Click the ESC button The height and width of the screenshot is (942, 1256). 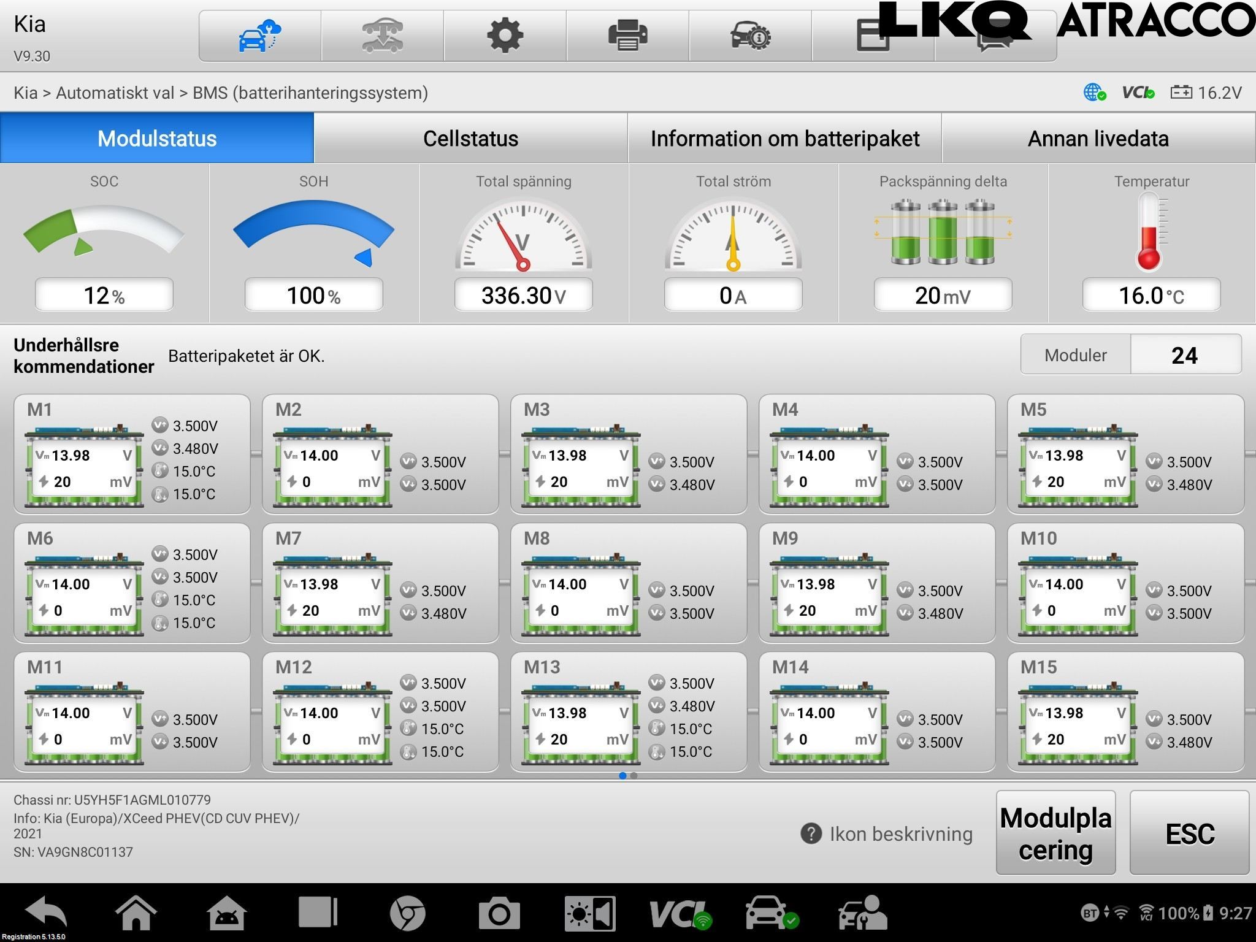(1189, 833)
